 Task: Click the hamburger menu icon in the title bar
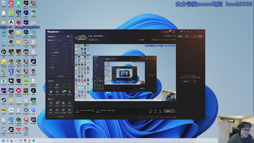(192, 32)
